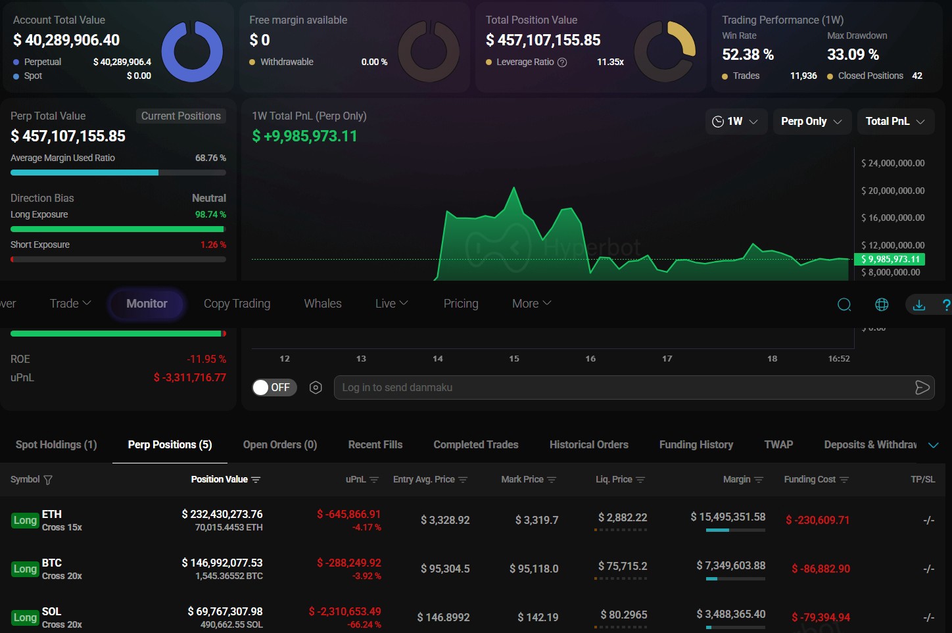Image resolution: width=952 pixels, height=633 pixels.
Task: Click the ROE value -11.95 %
Action: (x=206, y=360)
